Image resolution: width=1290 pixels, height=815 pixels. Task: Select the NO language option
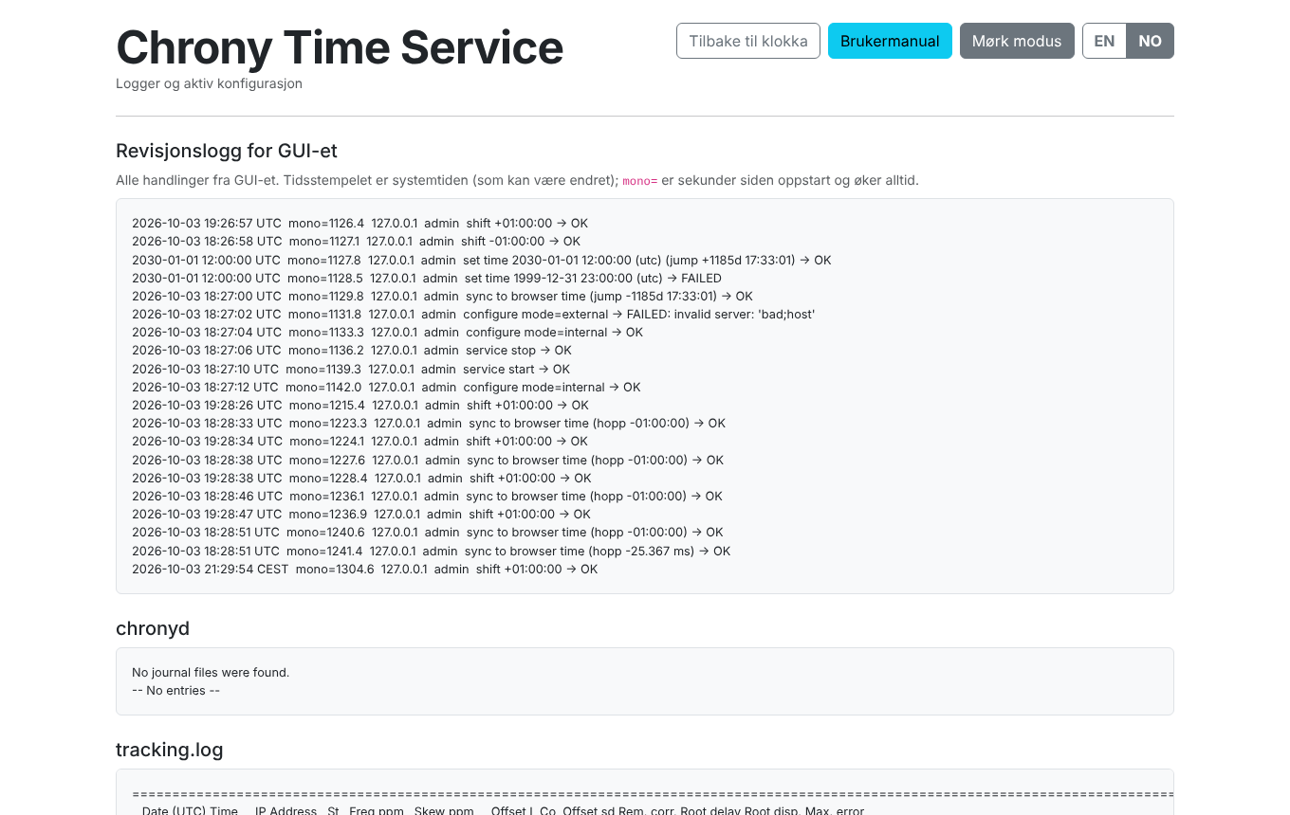pos(1151,41)
